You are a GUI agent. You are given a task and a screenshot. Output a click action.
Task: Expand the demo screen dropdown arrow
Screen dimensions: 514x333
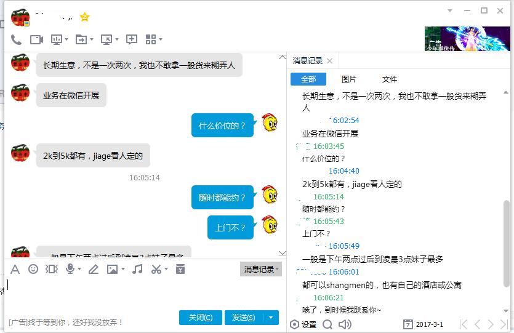coord(66,39)
